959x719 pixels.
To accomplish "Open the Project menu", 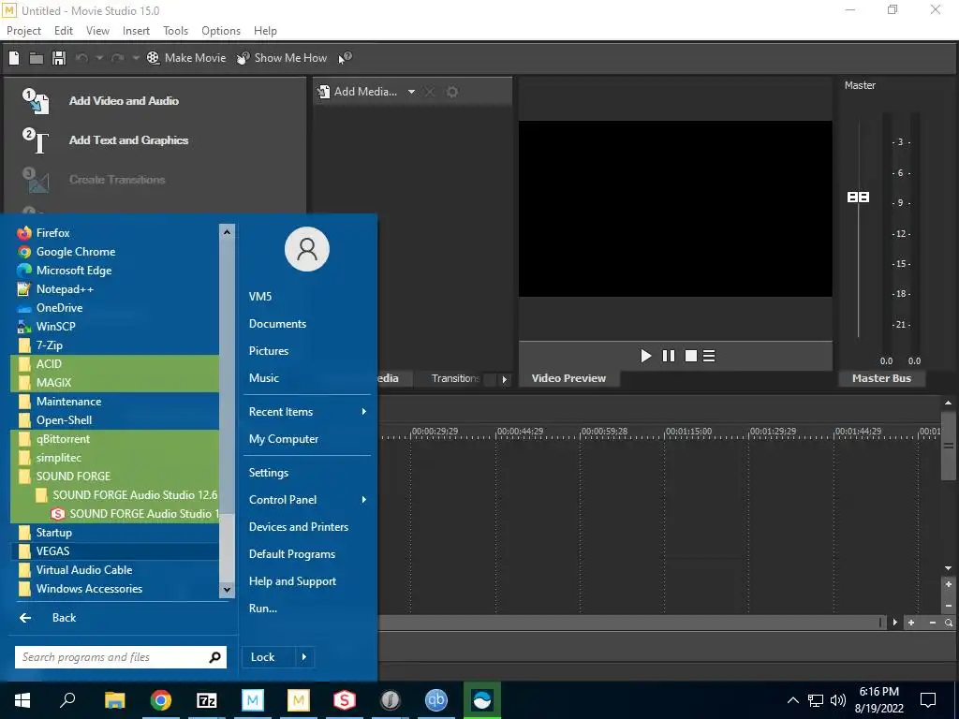I will pyautogui.click(x=23, y=31).
